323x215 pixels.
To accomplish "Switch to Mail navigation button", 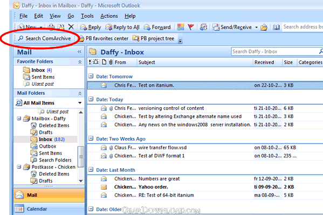I will (49, 195).
